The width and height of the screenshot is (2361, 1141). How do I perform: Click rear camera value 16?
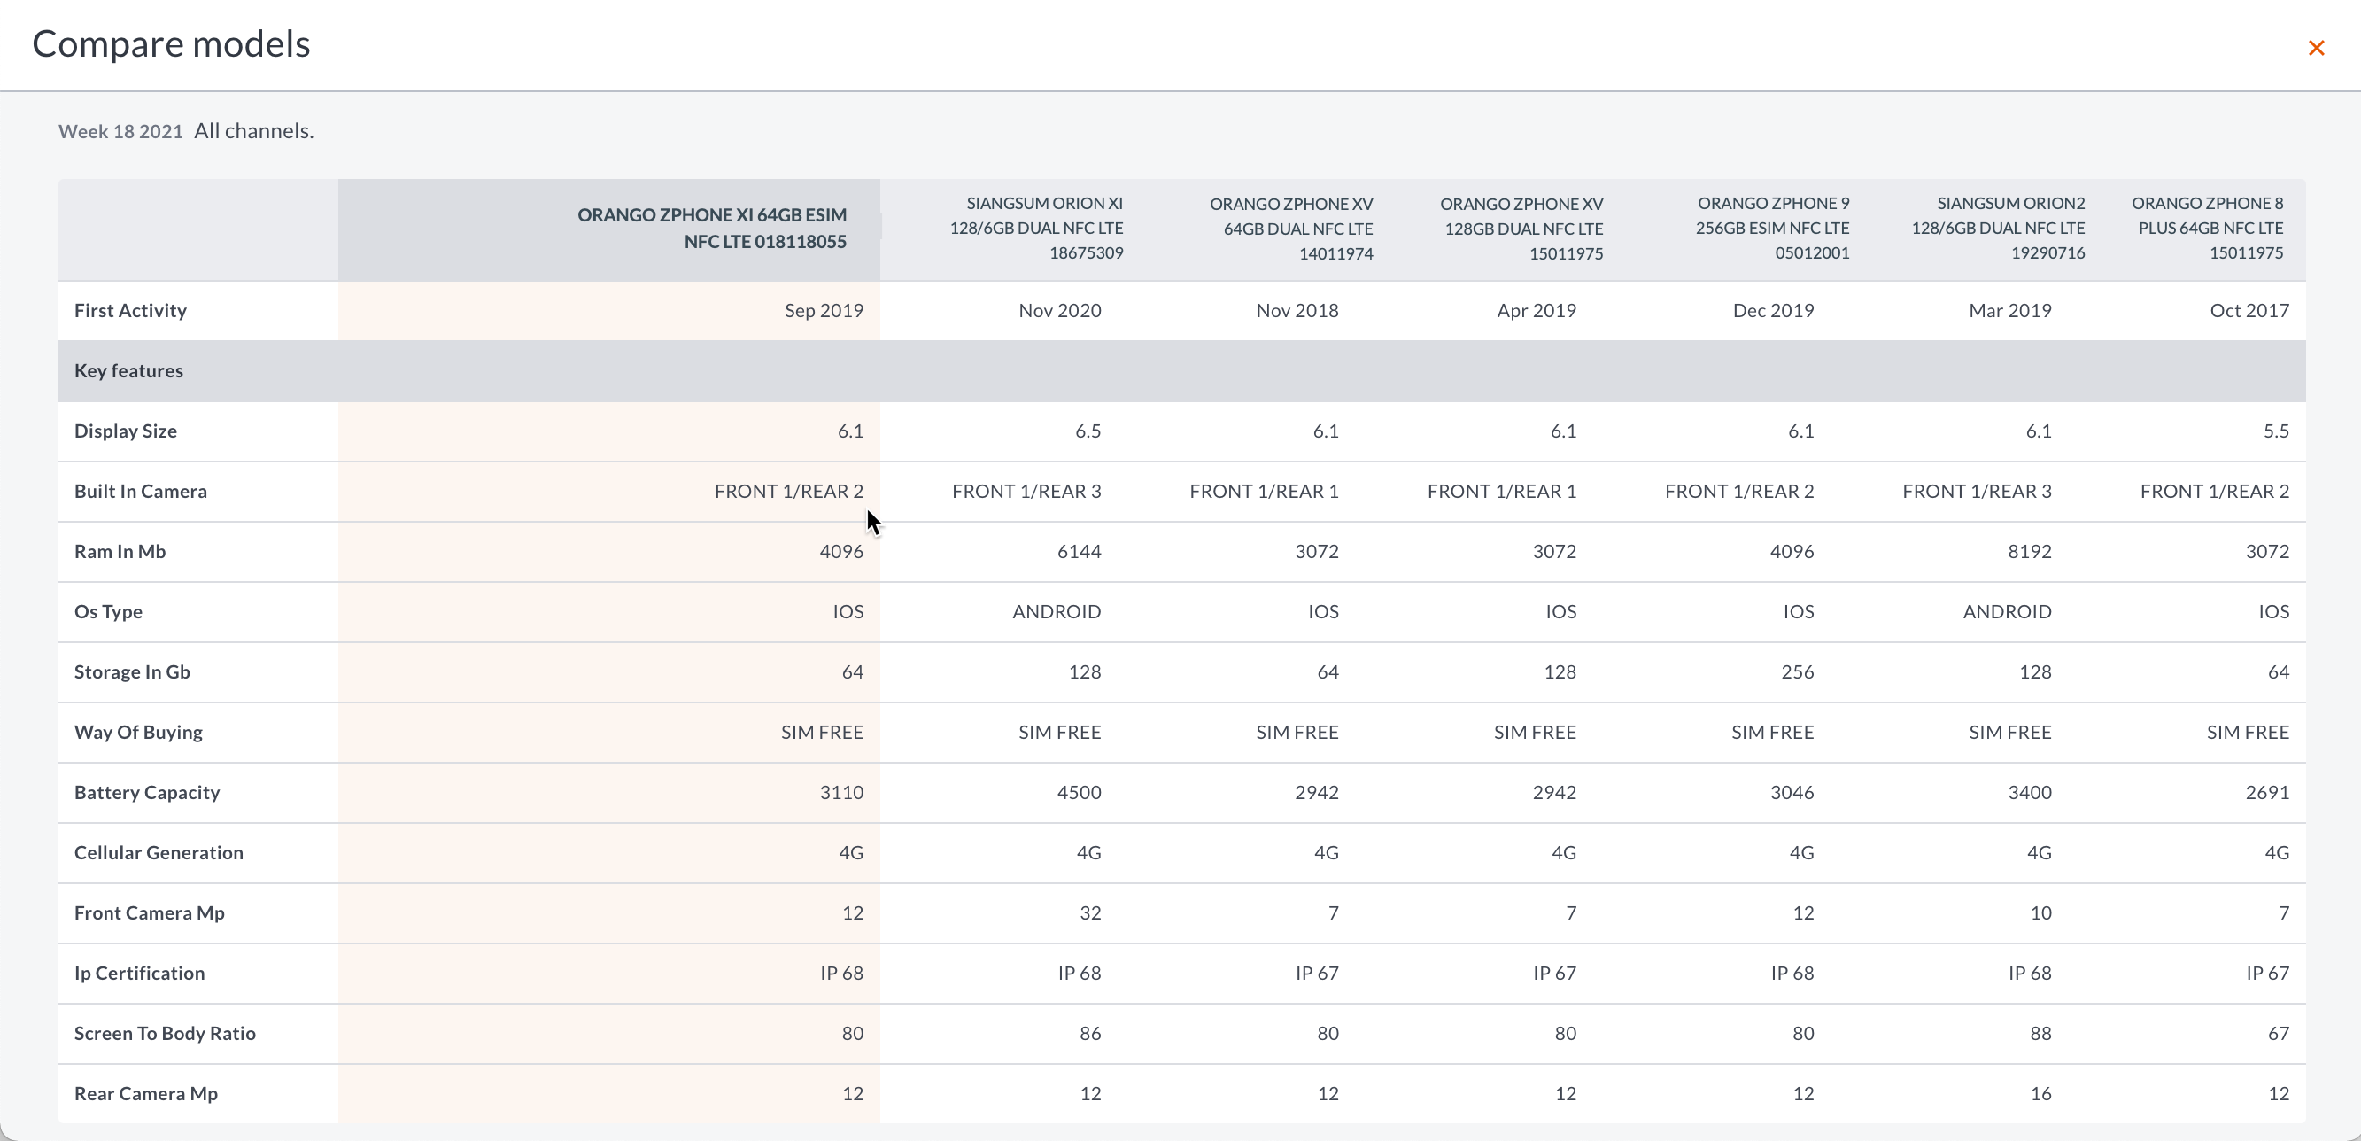(2040, 1094)
